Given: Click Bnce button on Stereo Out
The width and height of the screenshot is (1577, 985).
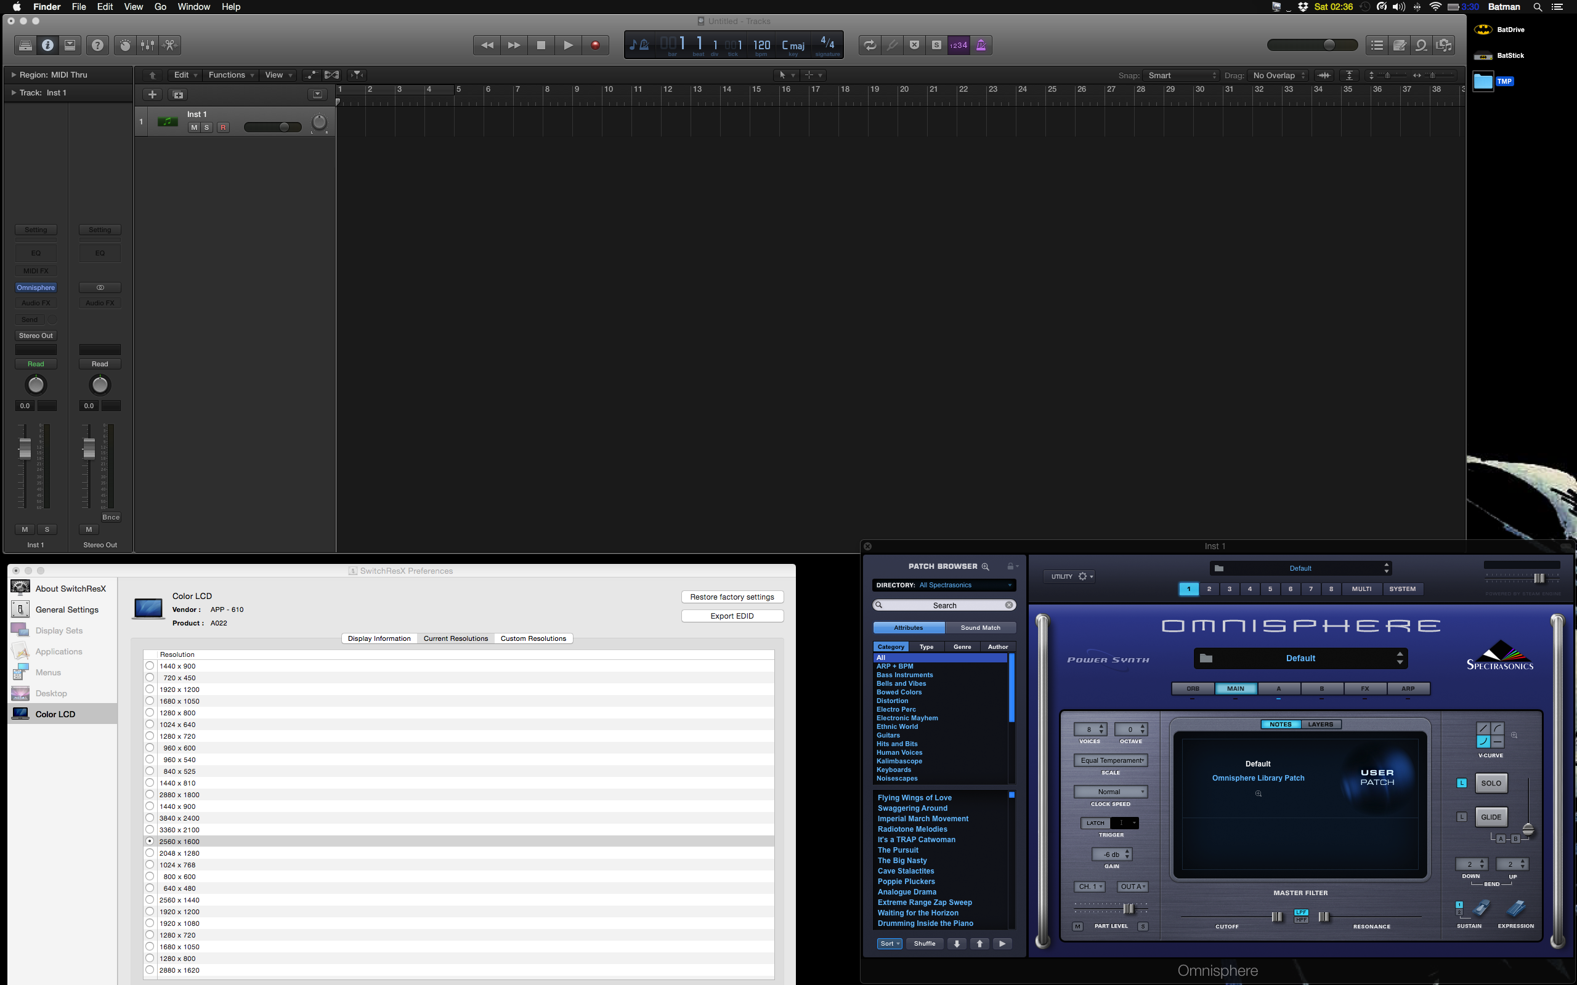Looking at the screenshot, I should tap(111, 517).
